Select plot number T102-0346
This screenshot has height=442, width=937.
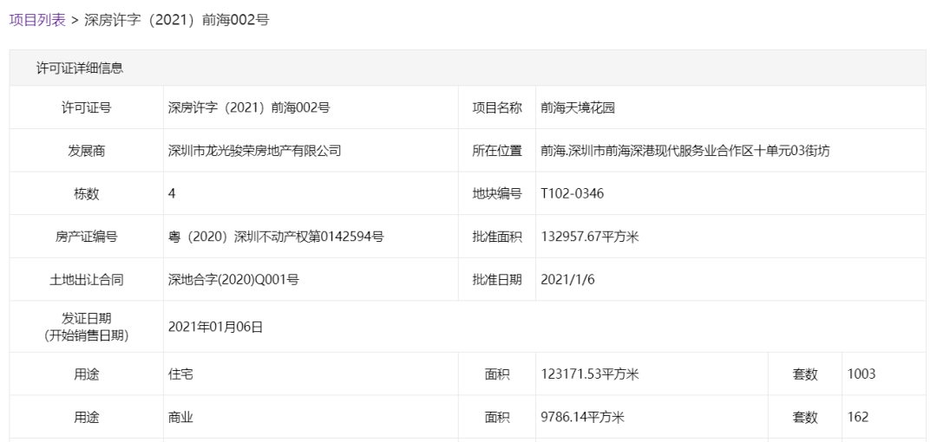tap(572, 193)
